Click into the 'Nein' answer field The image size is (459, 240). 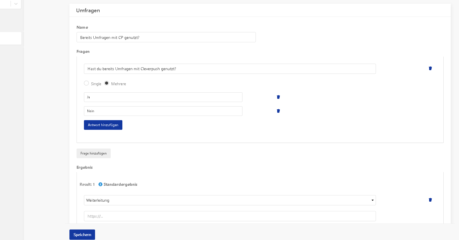(163, 111)
